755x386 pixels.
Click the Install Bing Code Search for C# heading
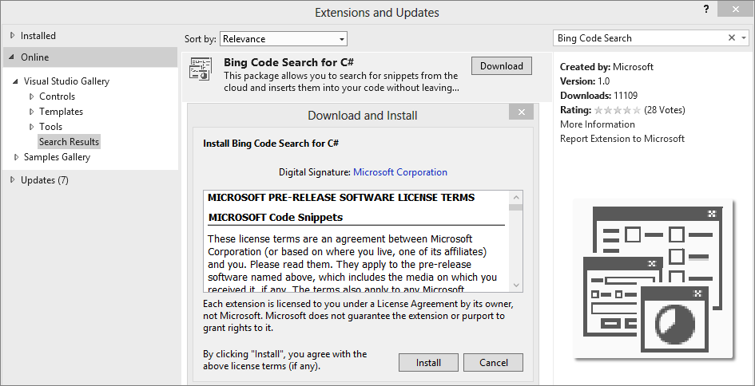(x=271, y=144)
